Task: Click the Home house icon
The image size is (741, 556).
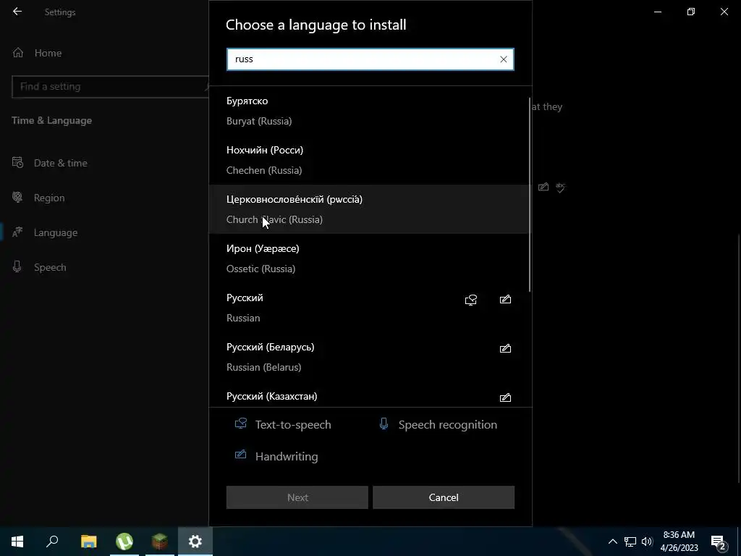Action: [x=18, y=52]
